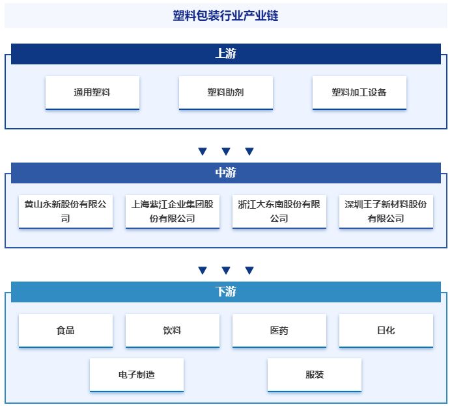Click the right arrow between 上游 and 中游
The image size is (452, 409).
tap(249, 152)
